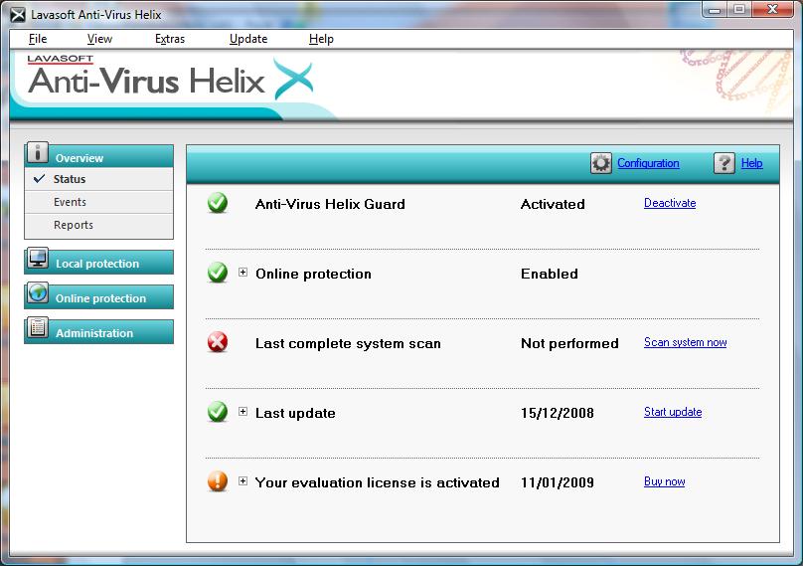
Task: Click the Online protection globe icon
Action: point(38,294)
